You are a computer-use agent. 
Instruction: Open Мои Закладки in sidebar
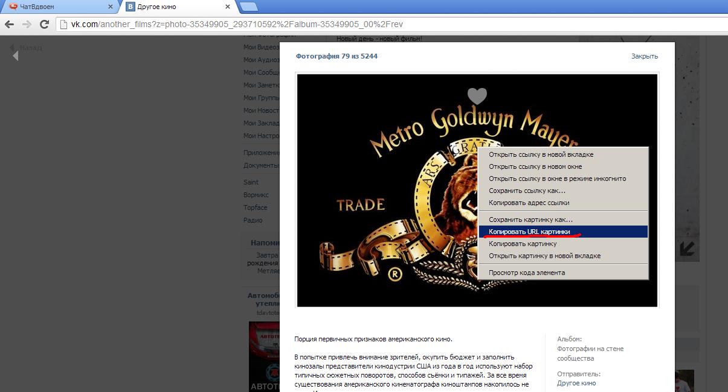[x=261, y=123]
